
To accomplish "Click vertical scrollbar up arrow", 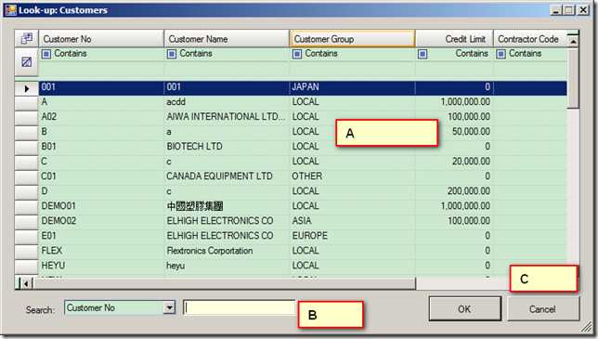I will coord(573,41).
